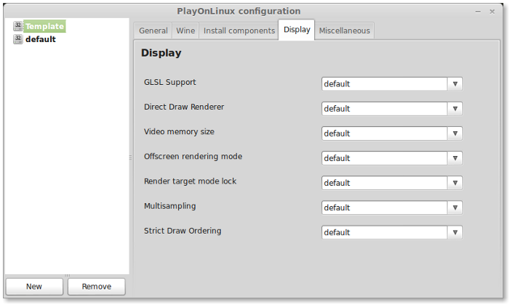Select the Display tab
Viewport: 509px width, 304px height.
[x=297, y=30]
